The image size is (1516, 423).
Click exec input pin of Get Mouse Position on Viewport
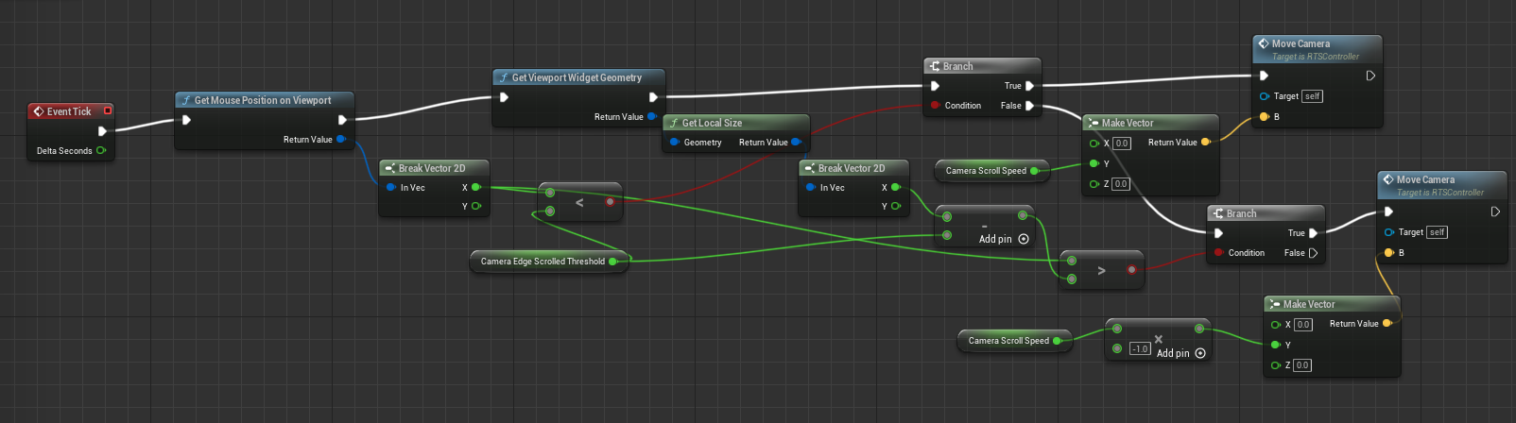click(x=186, y=120)
